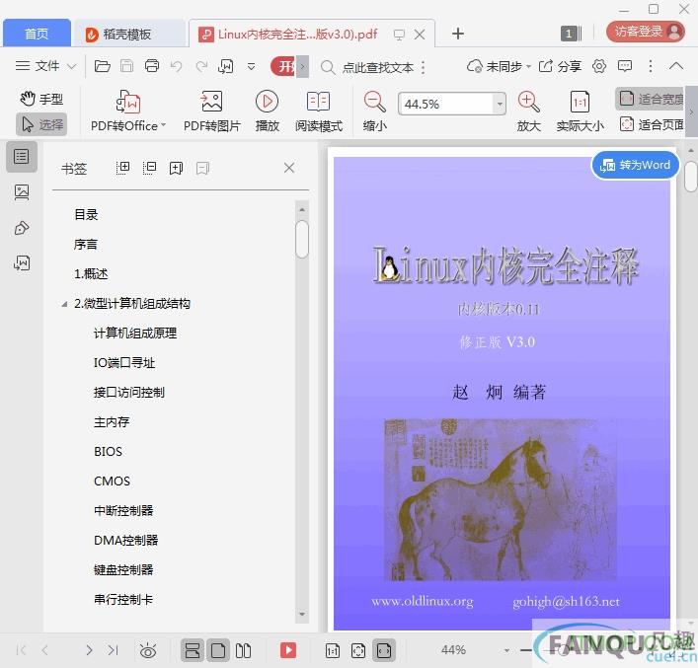Screen dimensions: 698x668
Task: Click PDF转图片 tool
Action: (212, 111)
